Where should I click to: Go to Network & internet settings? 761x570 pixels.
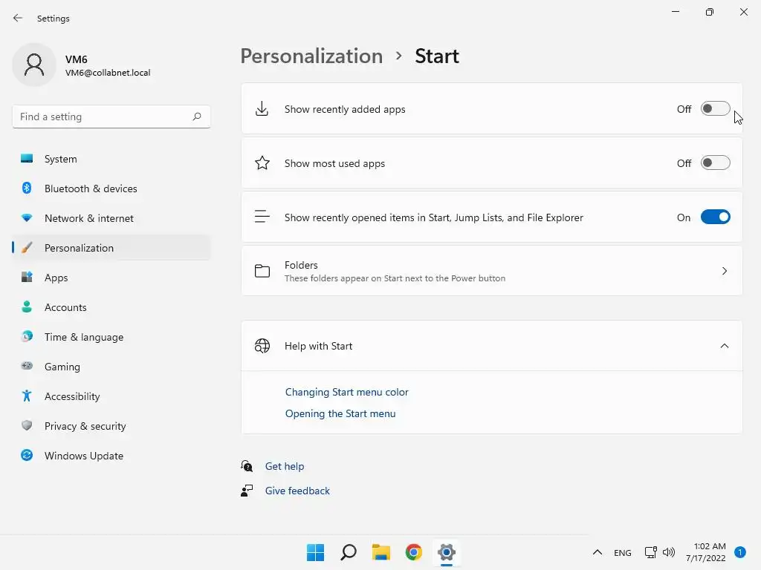click(x=89, y=218)
